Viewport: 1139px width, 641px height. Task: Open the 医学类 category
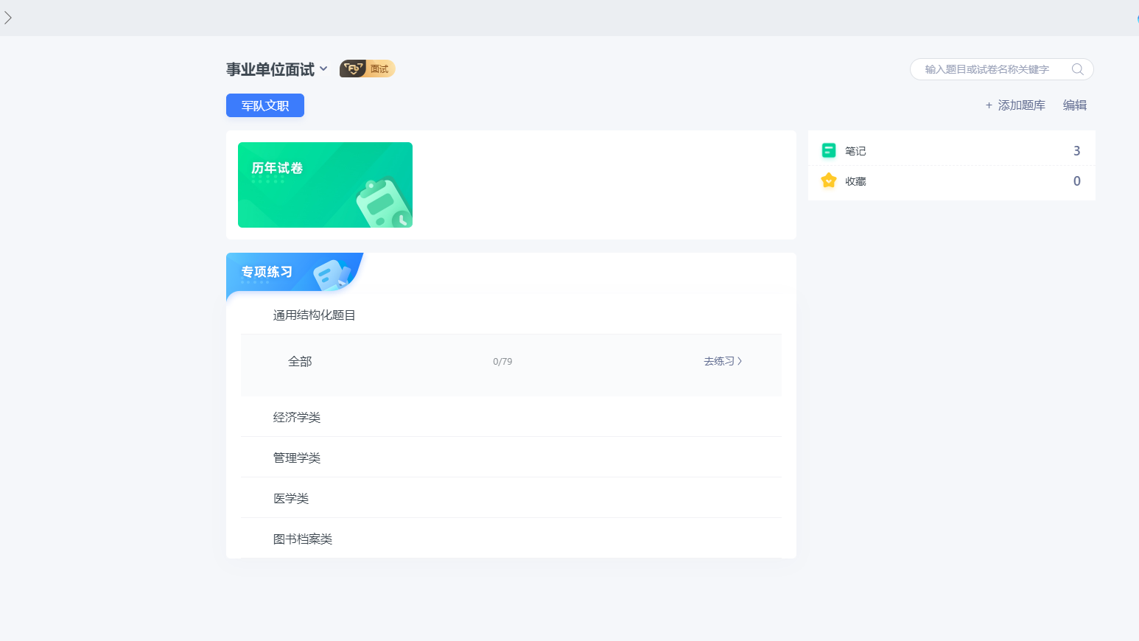(x=291, y=498)
